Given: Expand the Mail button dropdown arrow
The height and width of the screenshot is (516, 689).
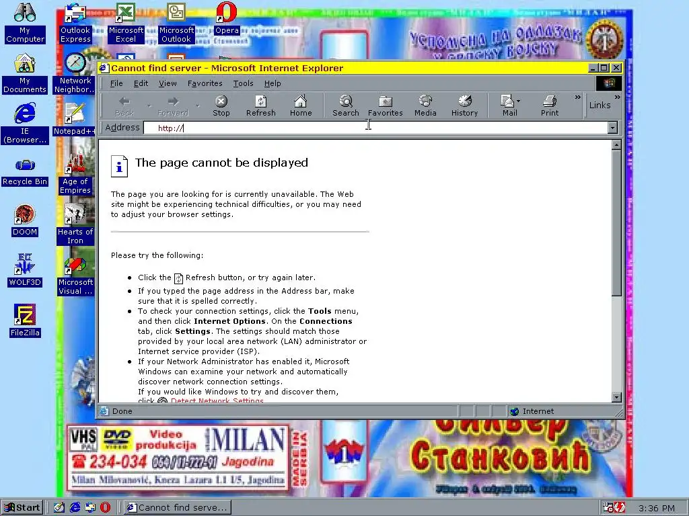Looking at the screenshot, I should click(x=519, y=101).
